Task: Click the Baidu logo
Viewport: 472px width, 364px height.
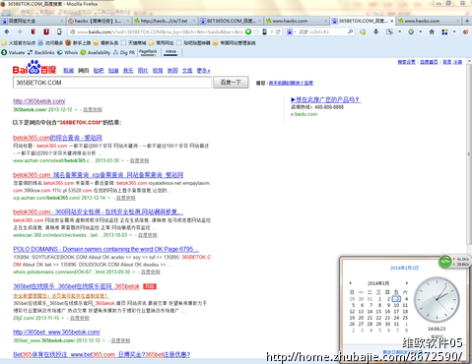Action: pyautogui.click(x=34, y=68)
